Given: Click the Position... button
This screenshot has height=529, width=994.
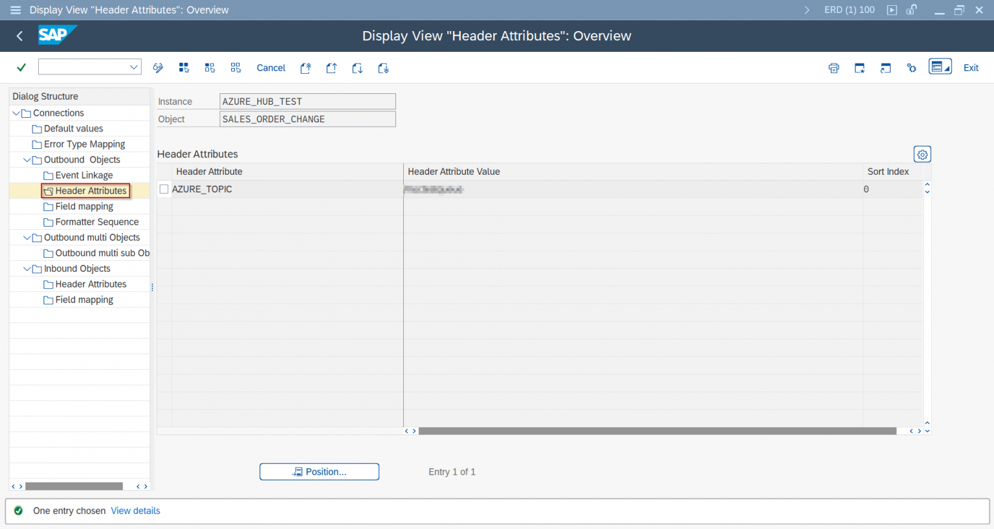Looking at the screenshot, I should point(319,472).
